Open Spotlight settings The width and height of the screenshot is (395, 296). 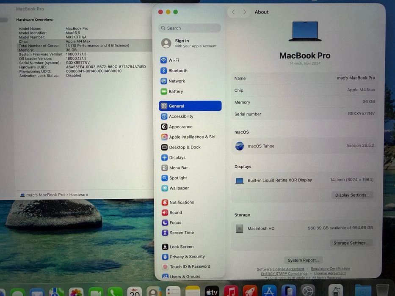point(190,178)
